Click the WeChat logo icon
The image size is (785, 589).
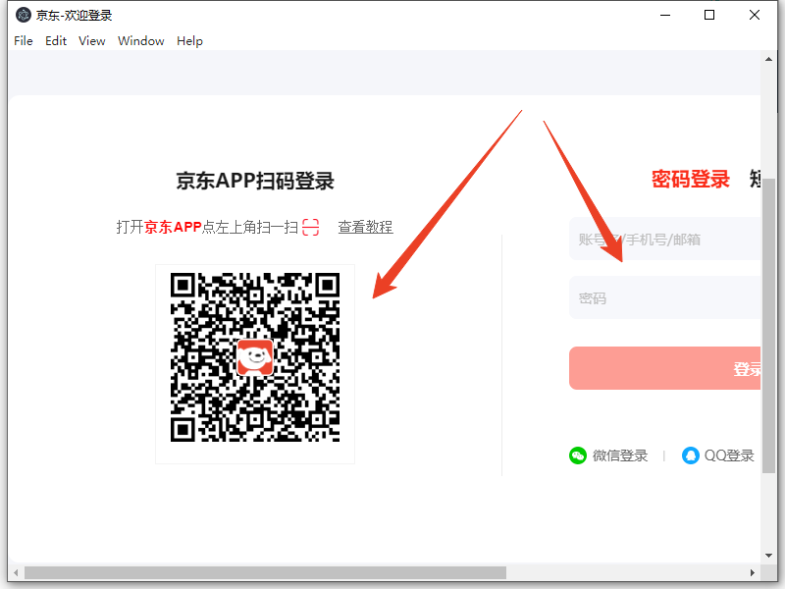(x=578, y=455)
